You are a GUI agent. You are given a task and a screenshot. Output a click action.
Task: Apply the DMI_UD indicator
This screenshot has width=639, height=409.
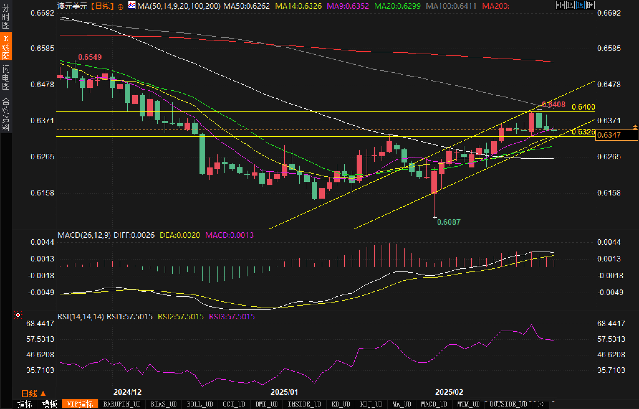266,404
